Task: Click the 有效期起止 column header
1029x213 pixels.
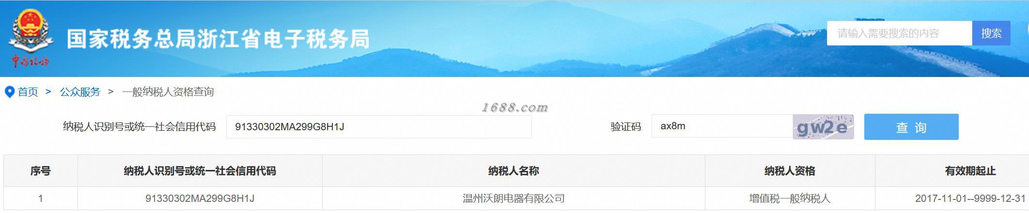Action: click(x=970, y=171)
